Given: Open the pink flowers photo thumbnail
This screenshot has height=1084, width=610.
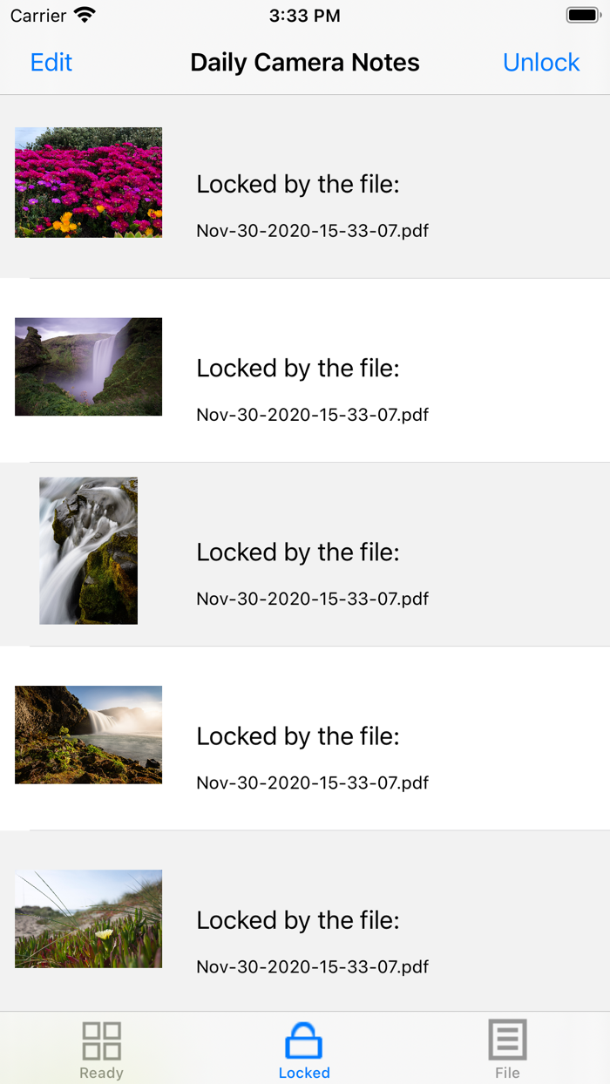Looking at the screenshot, I should coord(88,182).
